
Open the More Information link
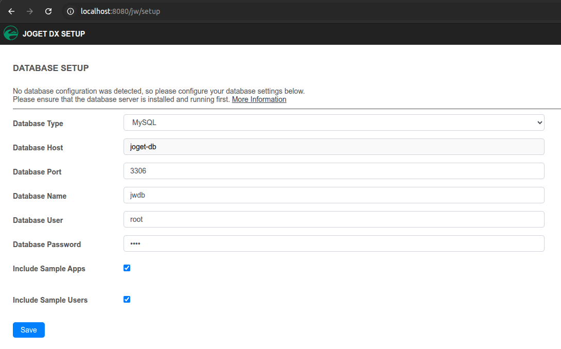pyautogui.click(x=259, y=99)
